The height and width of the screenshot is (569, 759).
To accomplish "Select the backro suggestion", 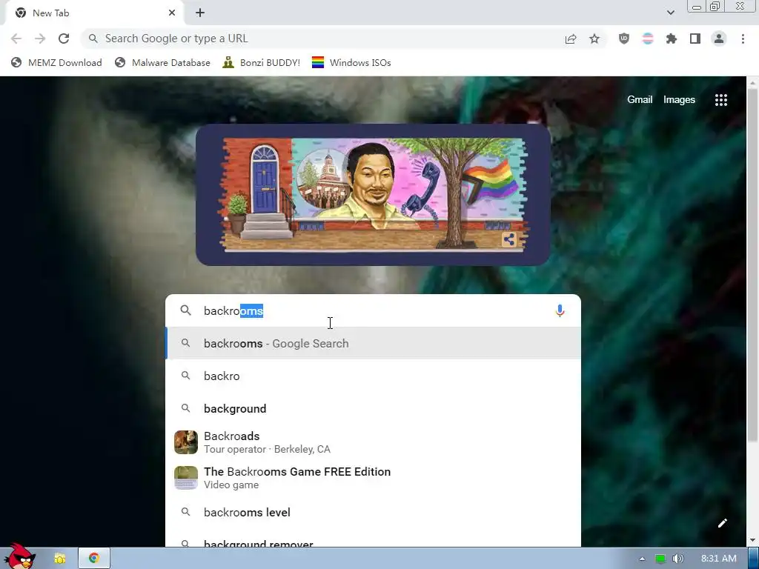I will click(373, 376).
